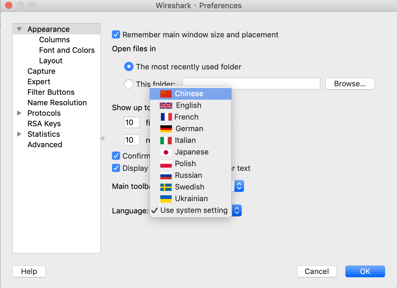The height and width of the screenshot is (288, 397).
Task: Toggle the Confirm checkbox
Action: point(116,156)
